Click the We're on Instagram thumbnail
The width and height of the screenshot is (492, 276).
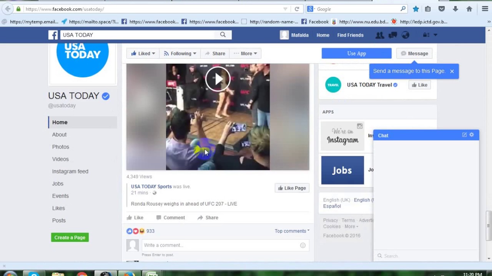342,136
